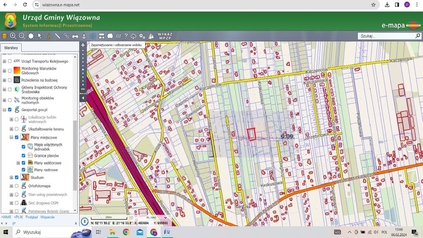This screenshot has height=238, width=423.
Task: Collapse the Geoportal.gov.pl layer group
Action: 5,109
